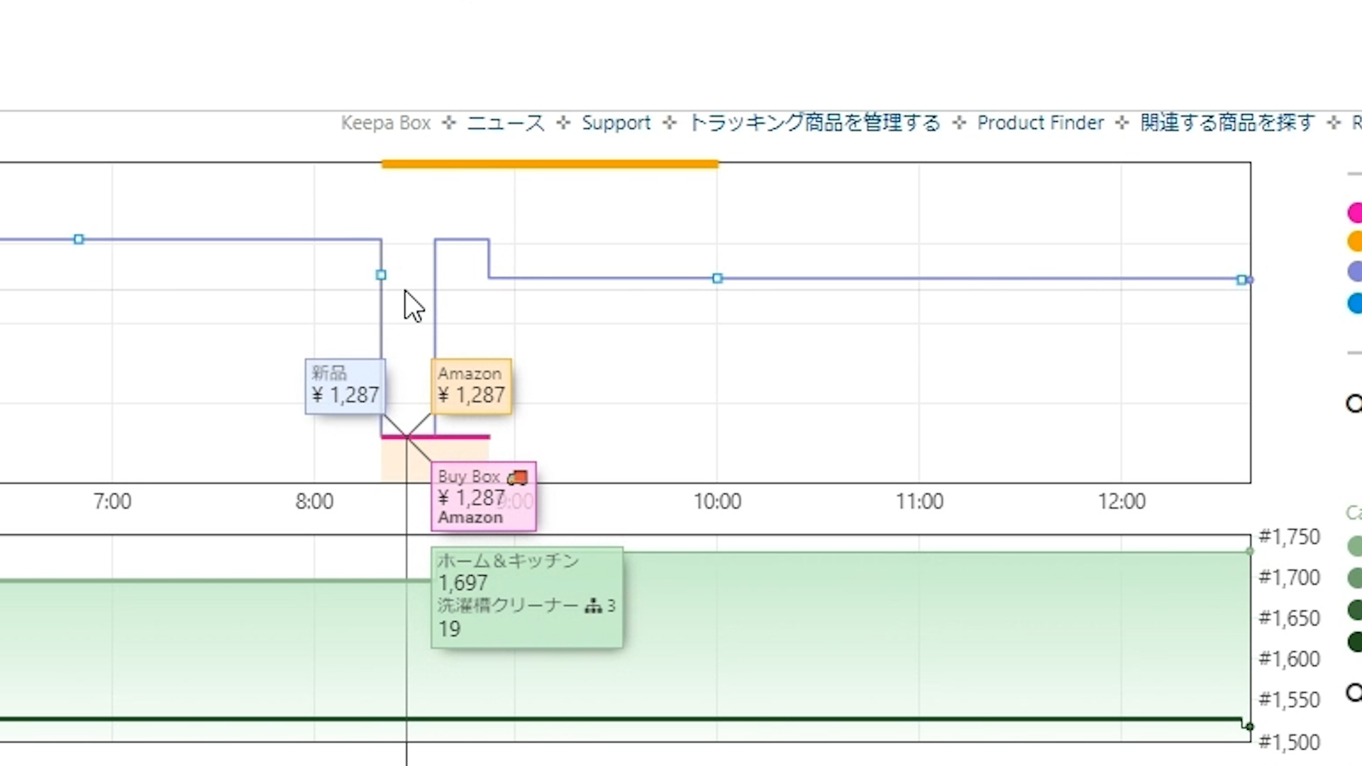Toggle the pink Buy Box legend dot
Image resolution: width=1362 pixels, height=766 pixels.
click(x=1355, y=212)
